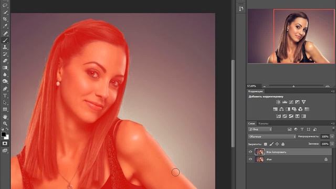The width and height of the screenshot is (336, 189).
Task: Add an Invert adjustment layer
Action: click(x=278, y=116)
